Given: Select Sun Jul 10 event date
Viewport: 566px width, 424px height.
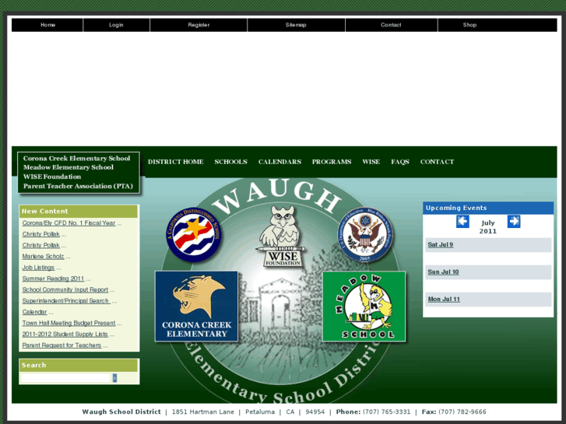Looking at the screenshot, I should tap(443, 272).
